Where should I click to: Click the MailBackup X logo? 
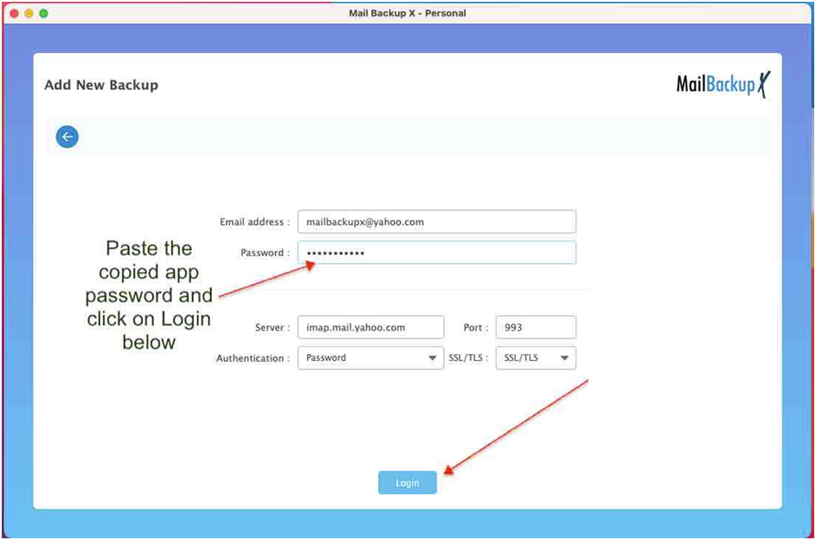[723, 85]
